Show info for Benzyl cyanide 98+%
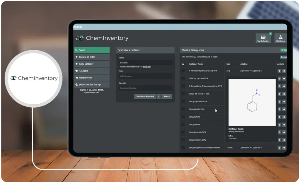The width and height of the screenshot is (300, 183). 279,101
